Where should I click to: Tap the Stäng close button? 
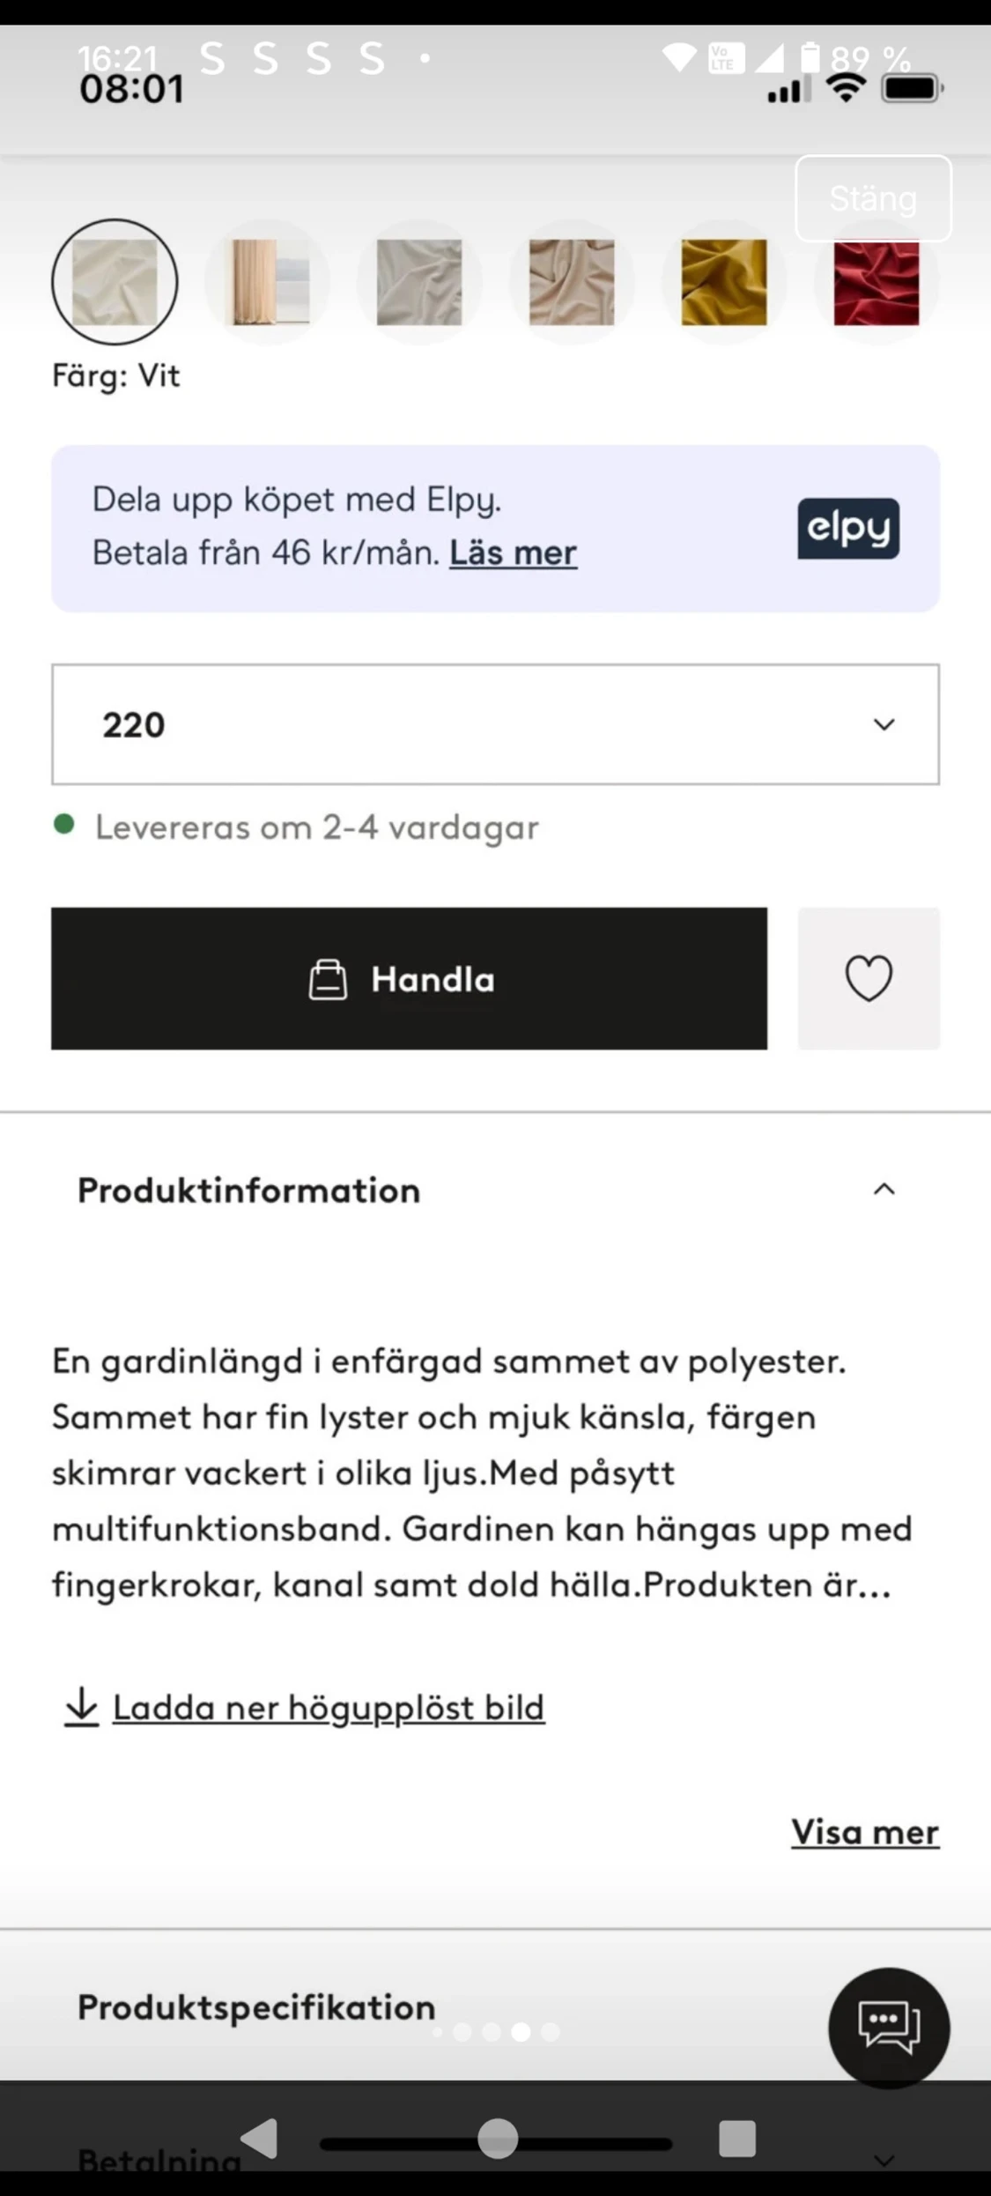coord(873,198)
